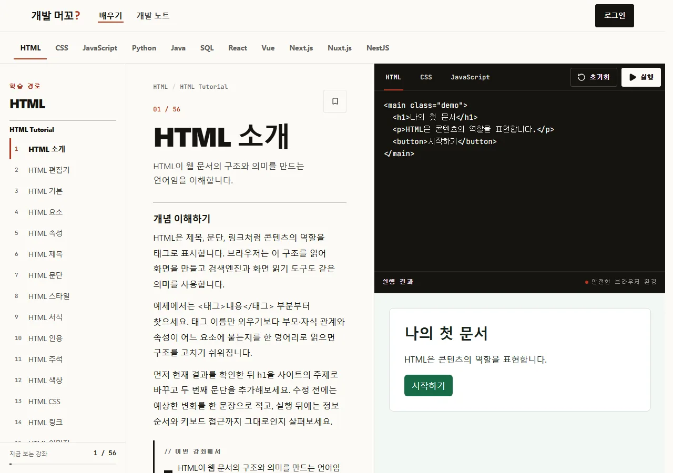This screenshot has width=673, height=473.
Task: Open the Next.js language tab
Action: pyautogui.click(x=301, y=48)
